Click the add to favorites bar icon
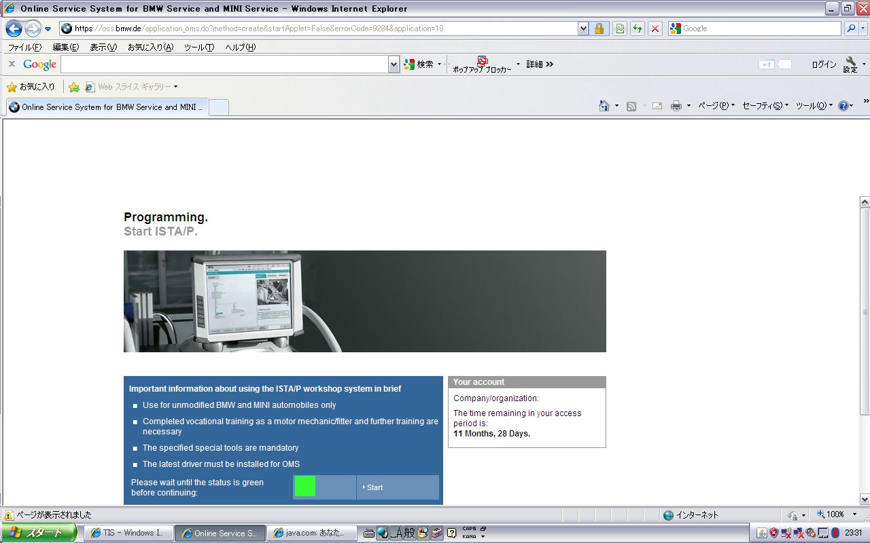Viewport: 870px width, 543px height. pyautogui.click(x=74, y=87)
